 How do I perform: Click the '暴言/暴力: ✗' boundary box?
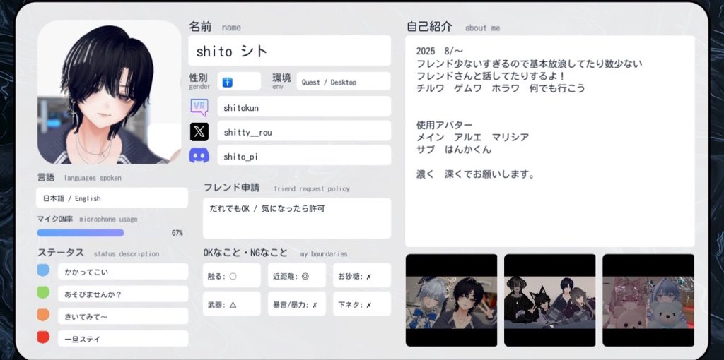point(297,304)
